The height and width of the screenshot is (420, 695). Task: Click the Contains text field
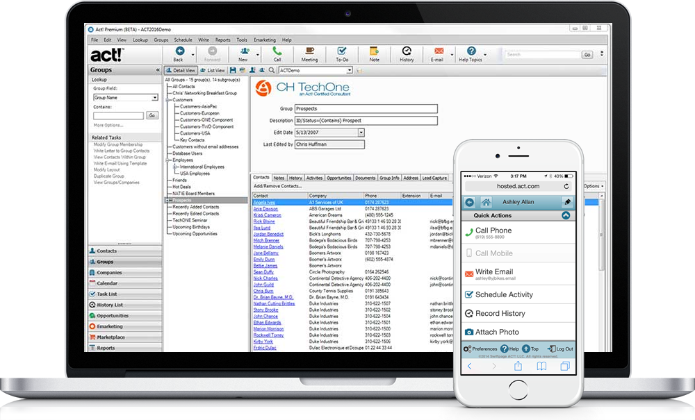[118, 115]
